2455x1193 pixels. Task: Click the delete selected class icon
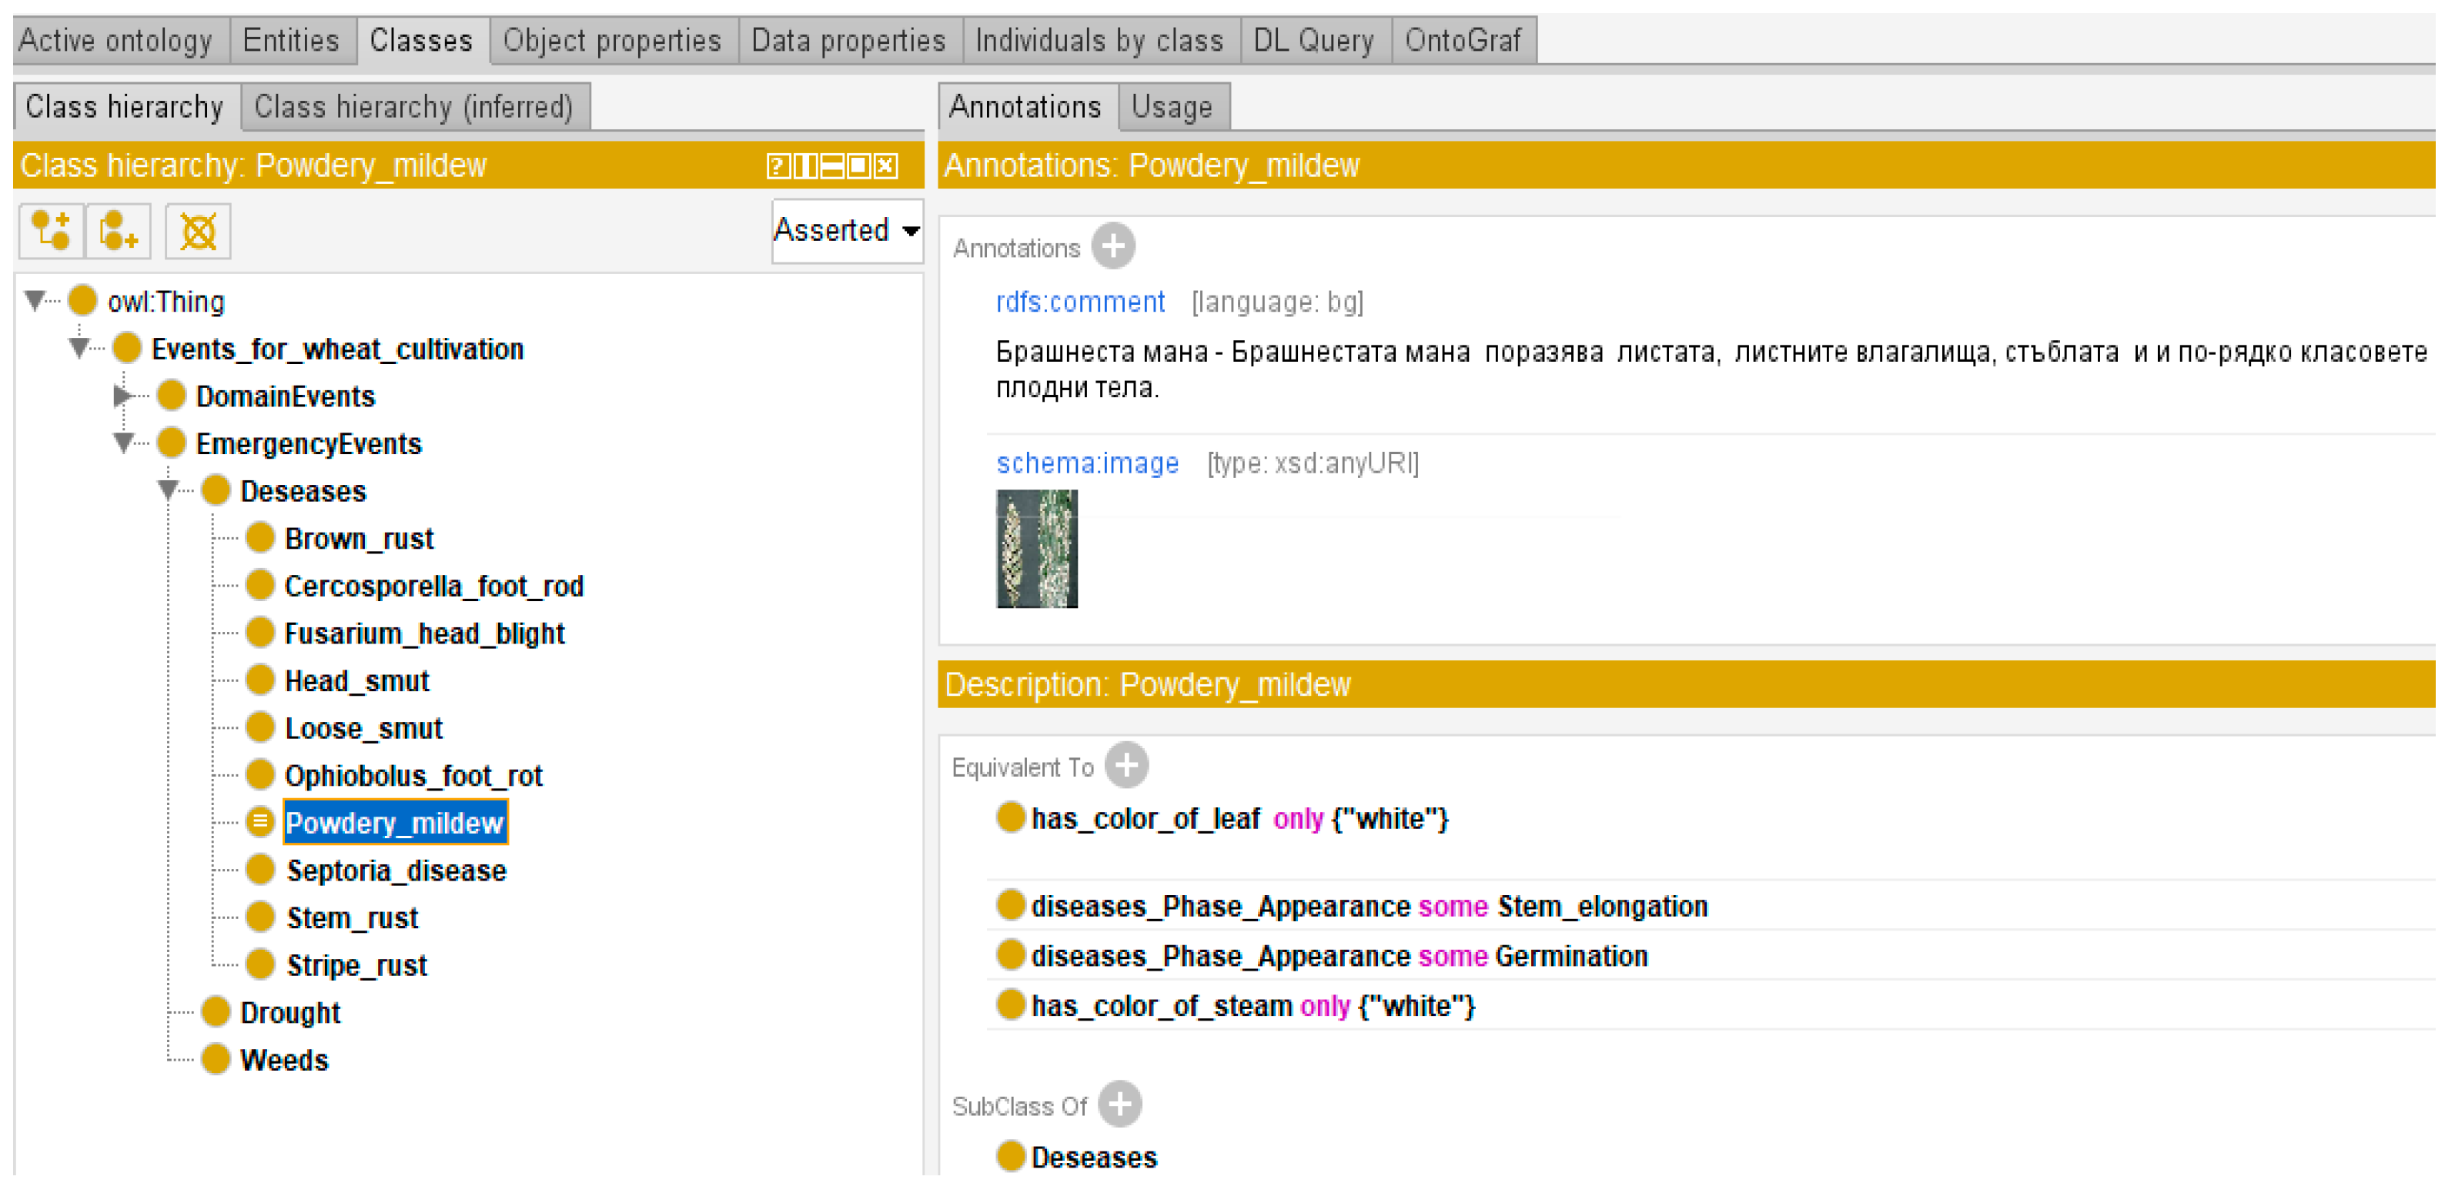click(198, 232)
